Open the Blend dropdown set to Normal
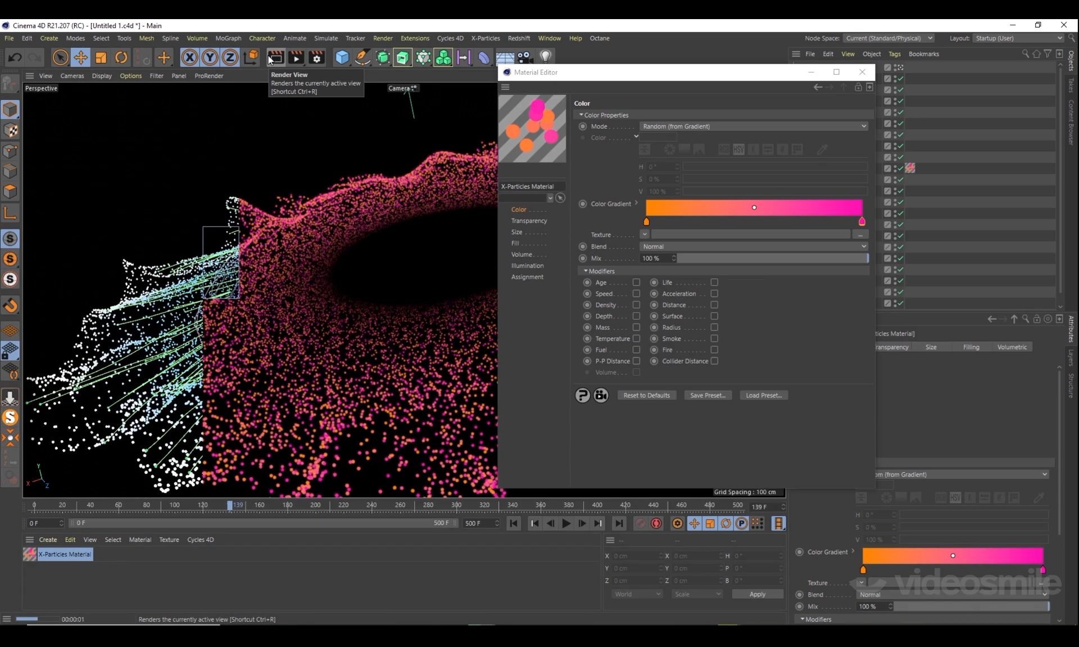 [753, 247]
